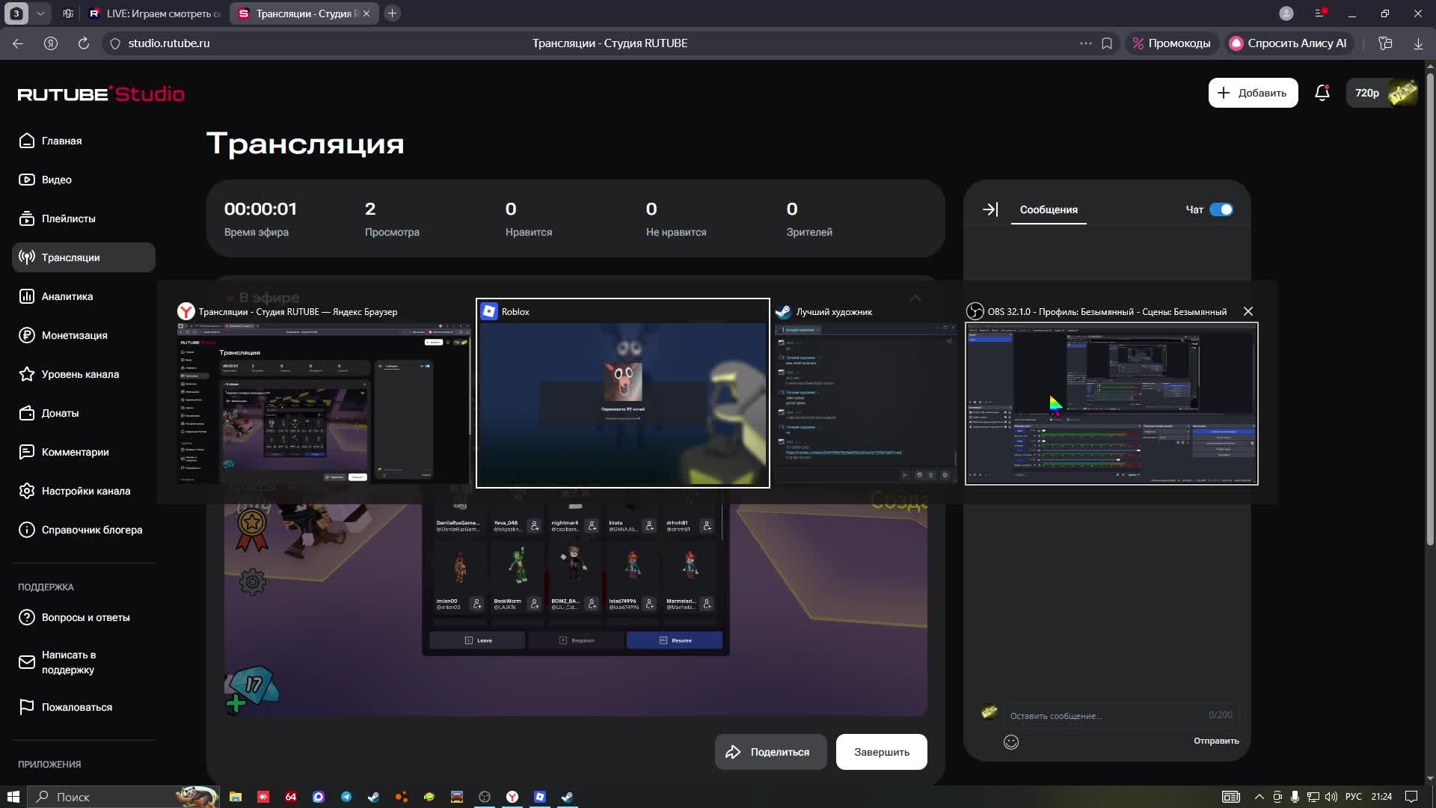The image size is (1436, 808).
Task: Click the studio.rutube.ru address bar
Action: 169,43
